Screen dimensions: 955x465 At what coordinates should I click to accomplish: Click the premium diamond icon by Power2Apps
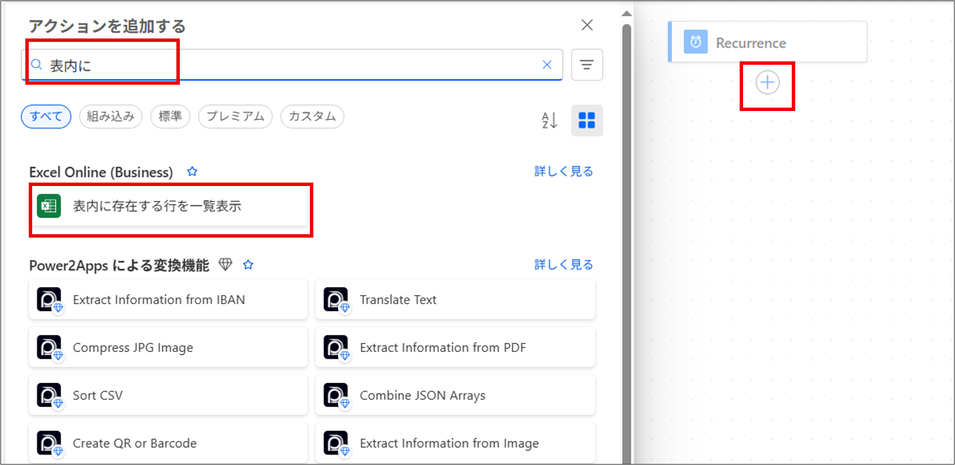point(225,265)
